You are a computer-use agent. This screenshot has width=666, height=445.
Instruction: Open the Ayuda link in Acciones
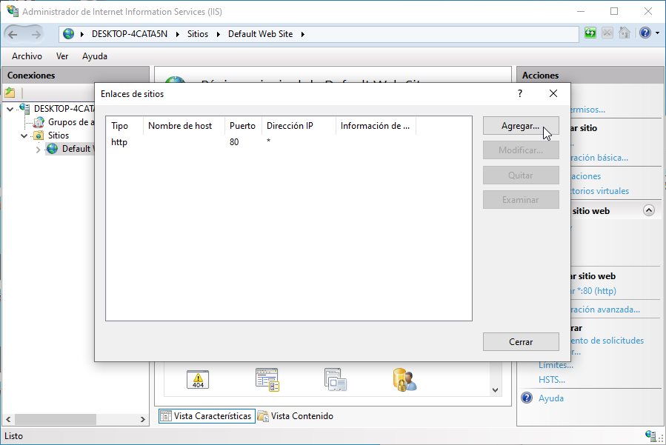(x=551, y=398)
